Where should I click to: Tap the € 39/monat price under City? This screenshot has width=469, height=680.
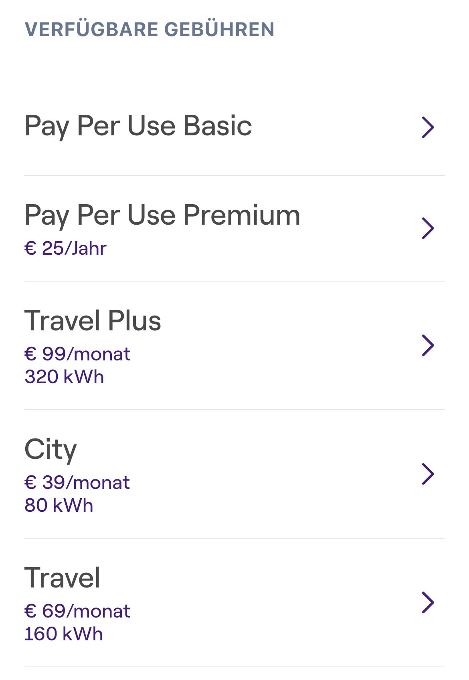[77, 483]
